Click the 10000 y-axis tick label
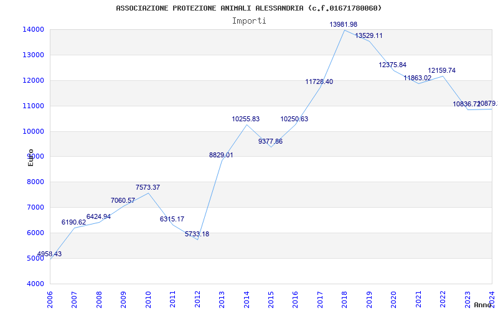498x311 pixels. (33, 131)
